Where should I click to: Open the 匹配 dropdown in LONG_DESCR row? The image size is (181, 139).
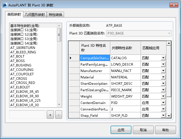point(163,64)
